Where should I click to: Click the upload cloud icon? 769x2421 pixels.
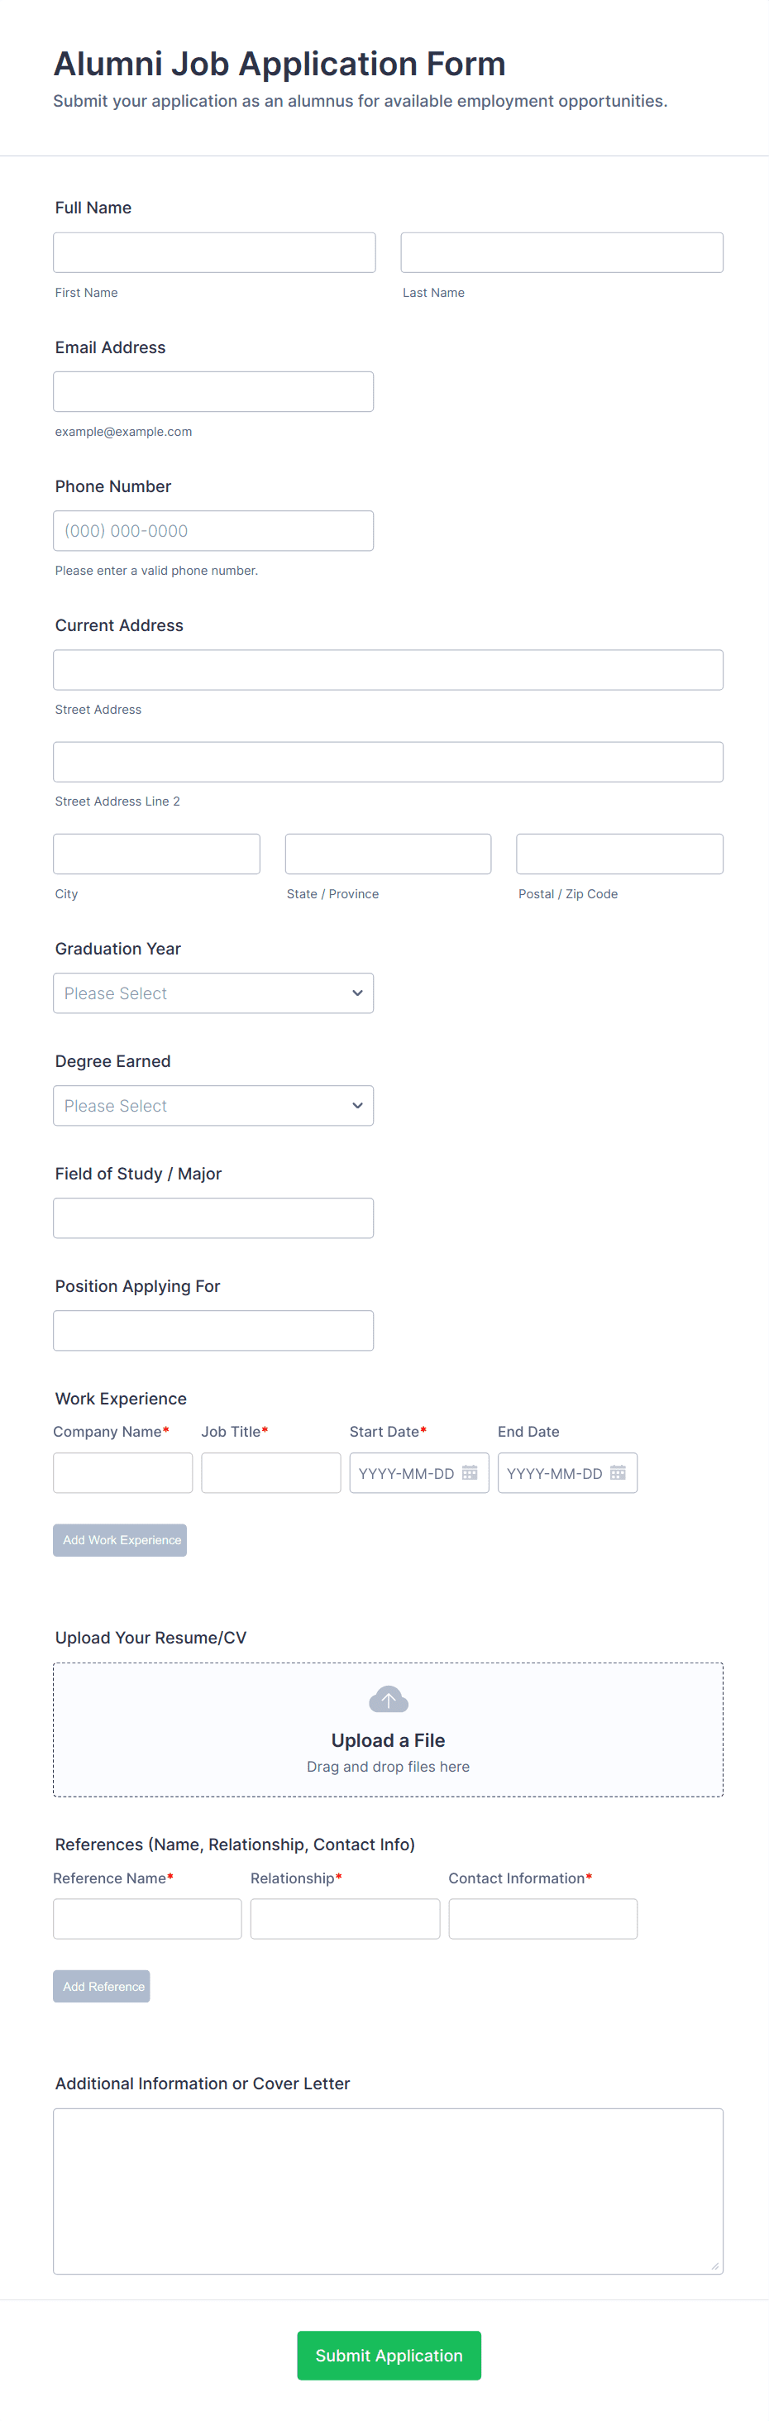coord(387,1698)
